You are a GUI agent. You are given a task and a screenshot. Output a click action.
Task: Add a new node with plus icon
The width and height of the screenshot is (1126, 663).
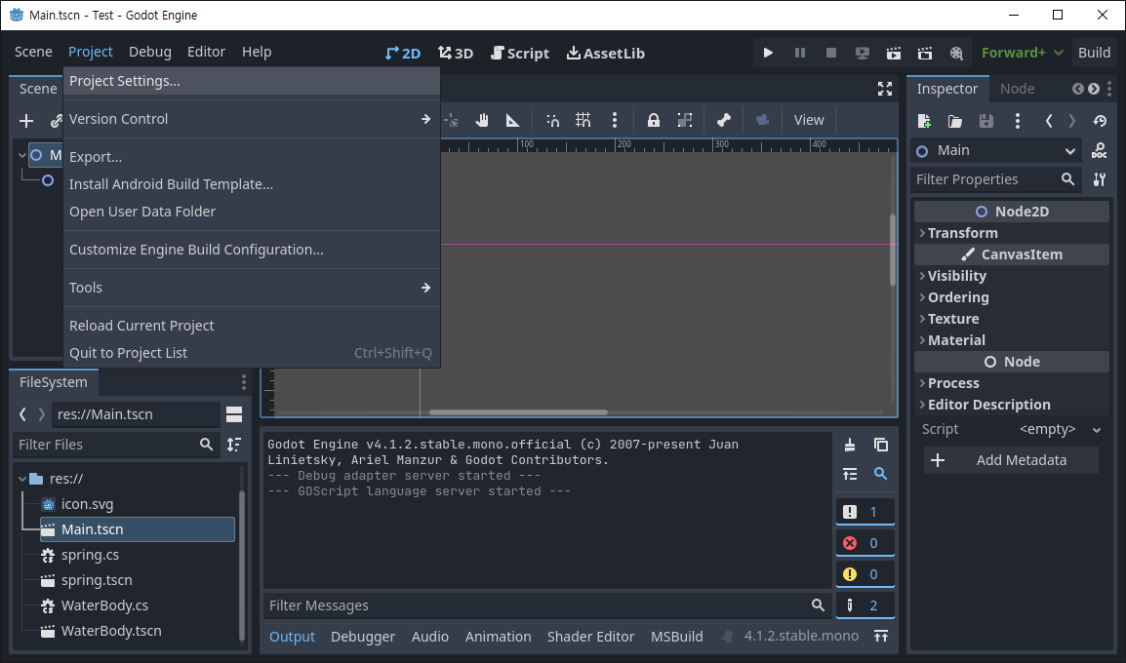pyautogui.click(x=26, y=121)
